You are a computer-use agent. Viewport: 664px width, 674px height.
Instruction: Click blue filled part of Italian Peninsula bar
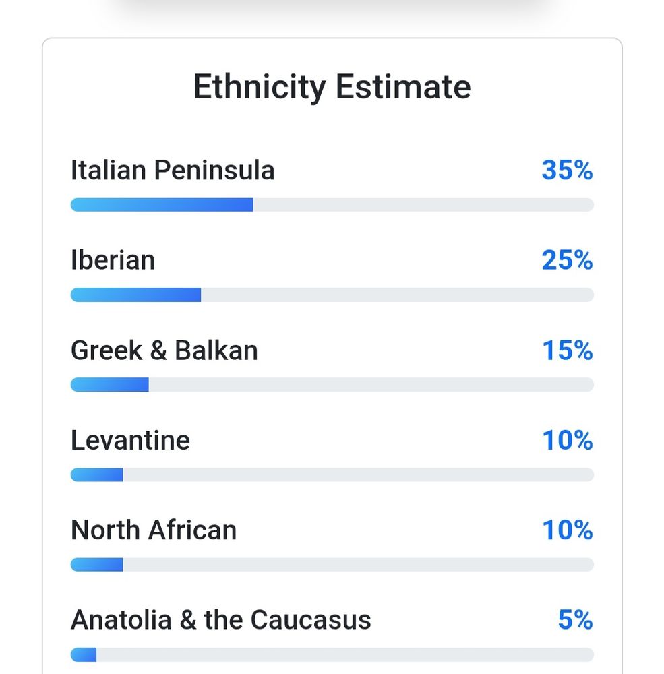pyautogui.click(x=162, y=205)
